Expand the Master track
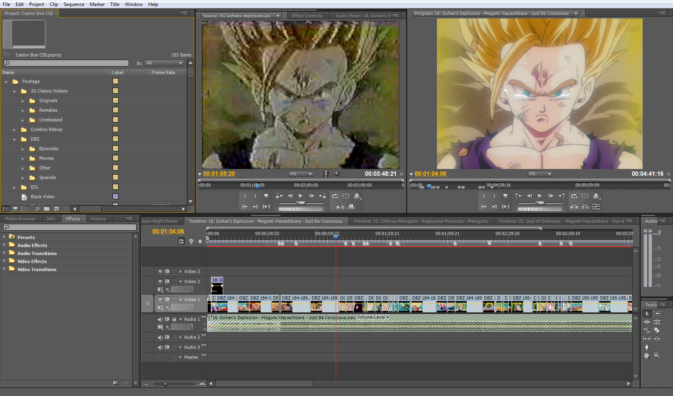This screenshot has width=673, height=396. (181, 357)
